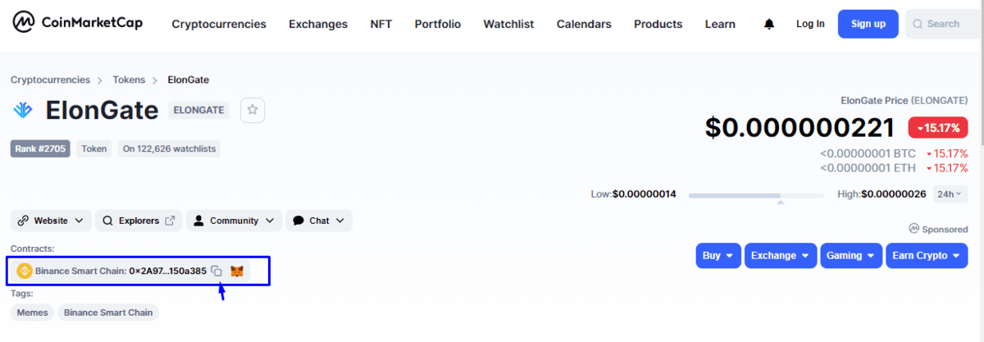Click the low-high price range bar
The width and height of the screenshot is (984, 342).
click(x=755, y=195)
